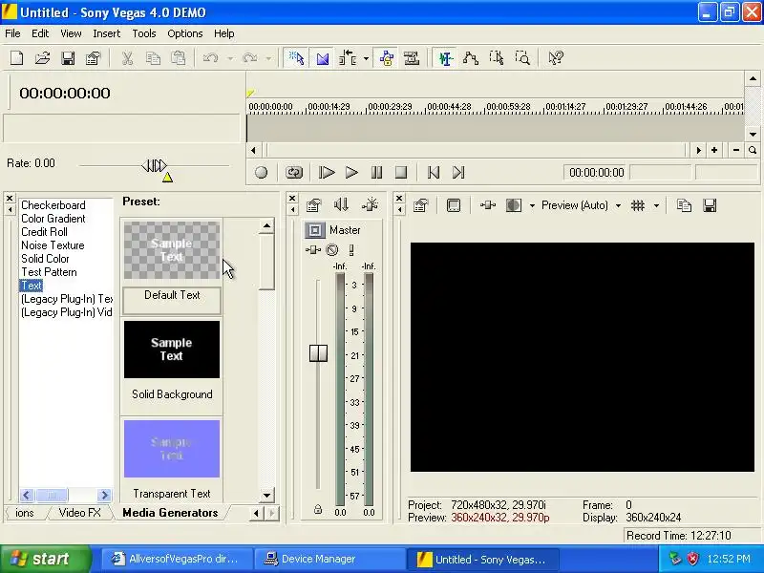Select Noise Texture generator
Image resolution: width=764 pixels, height=573 pixels.
(53, 245)
